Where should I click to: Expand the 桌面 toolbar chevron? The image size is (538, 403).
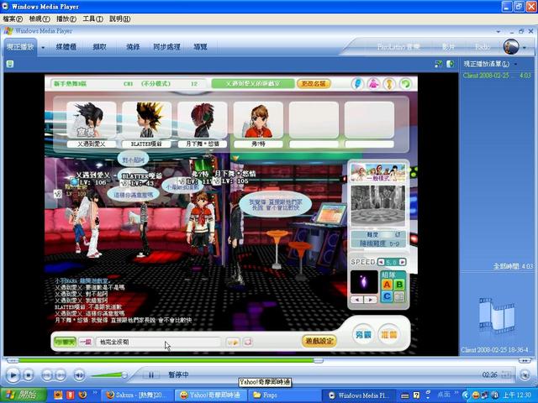click(456, 393)
